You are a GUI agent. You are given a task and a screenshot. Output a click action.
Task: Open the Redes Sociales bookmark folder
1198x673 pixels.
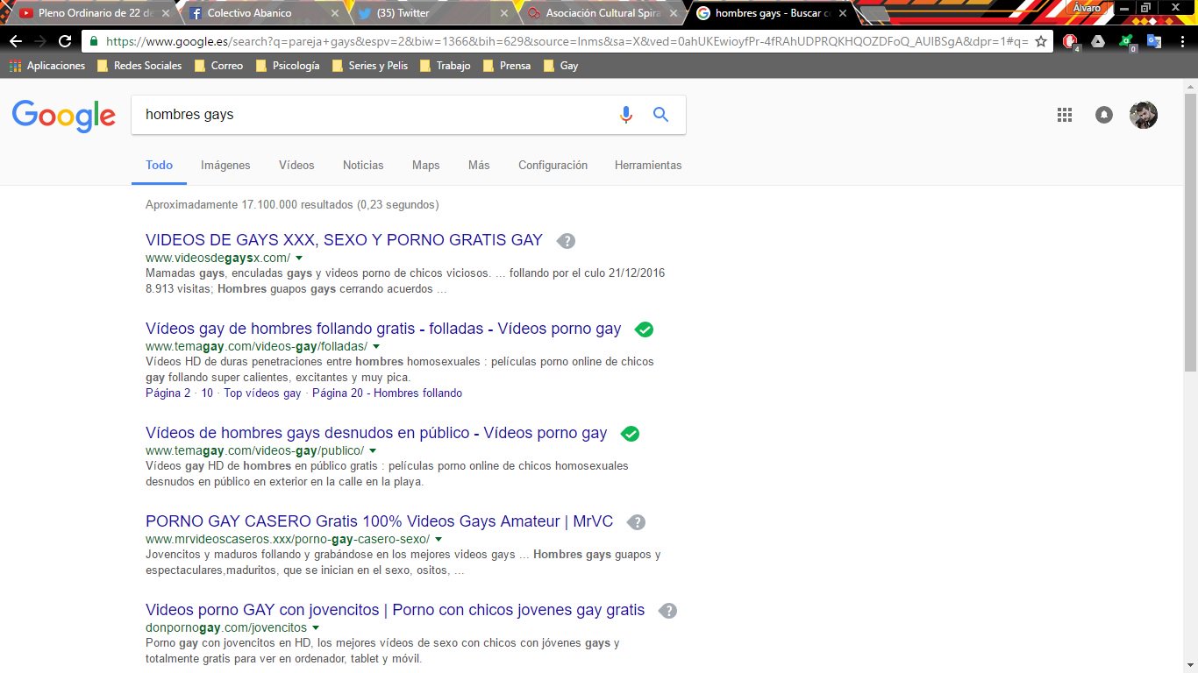click(139, 66)
